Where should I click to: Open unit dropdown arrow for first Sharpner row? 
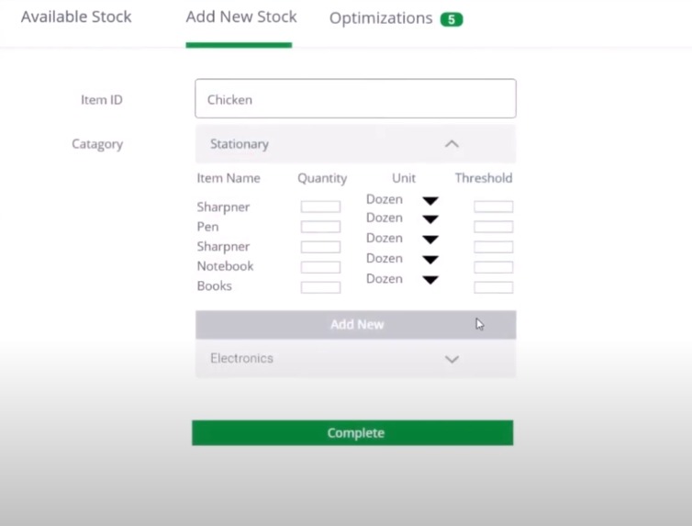[430, 201]
